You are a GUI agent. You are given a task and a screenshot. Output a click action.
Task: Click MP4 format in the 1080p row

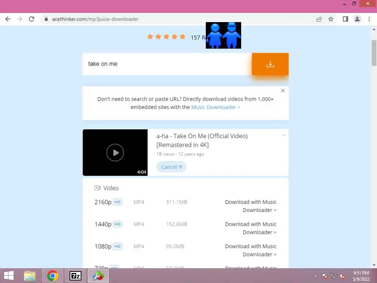pyautogui.click(x=139, y=247)
